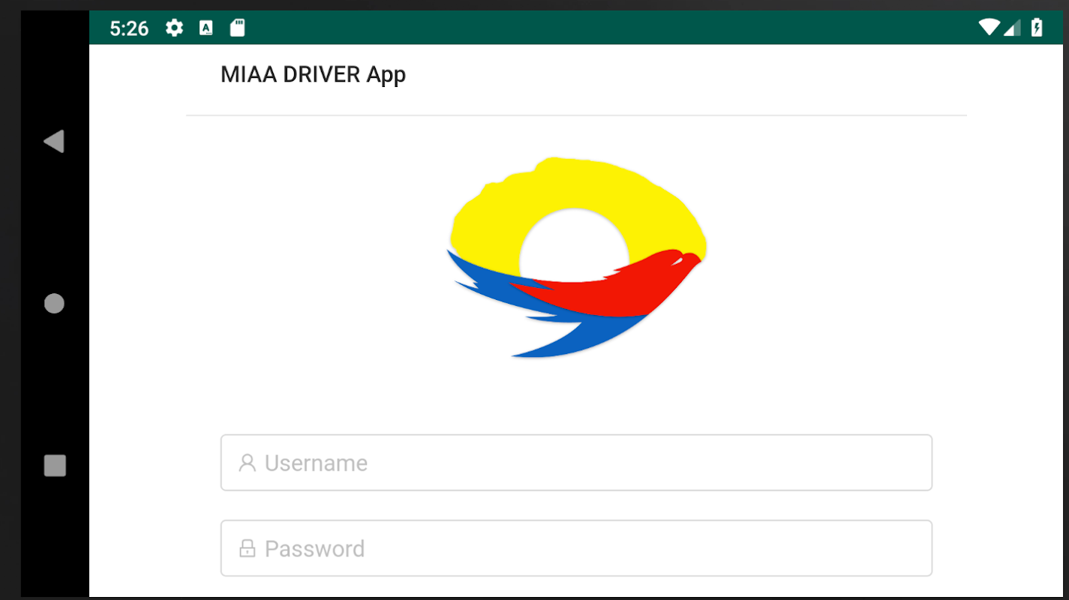Tap the circular Home navigation button

click(x=54, y=303)
